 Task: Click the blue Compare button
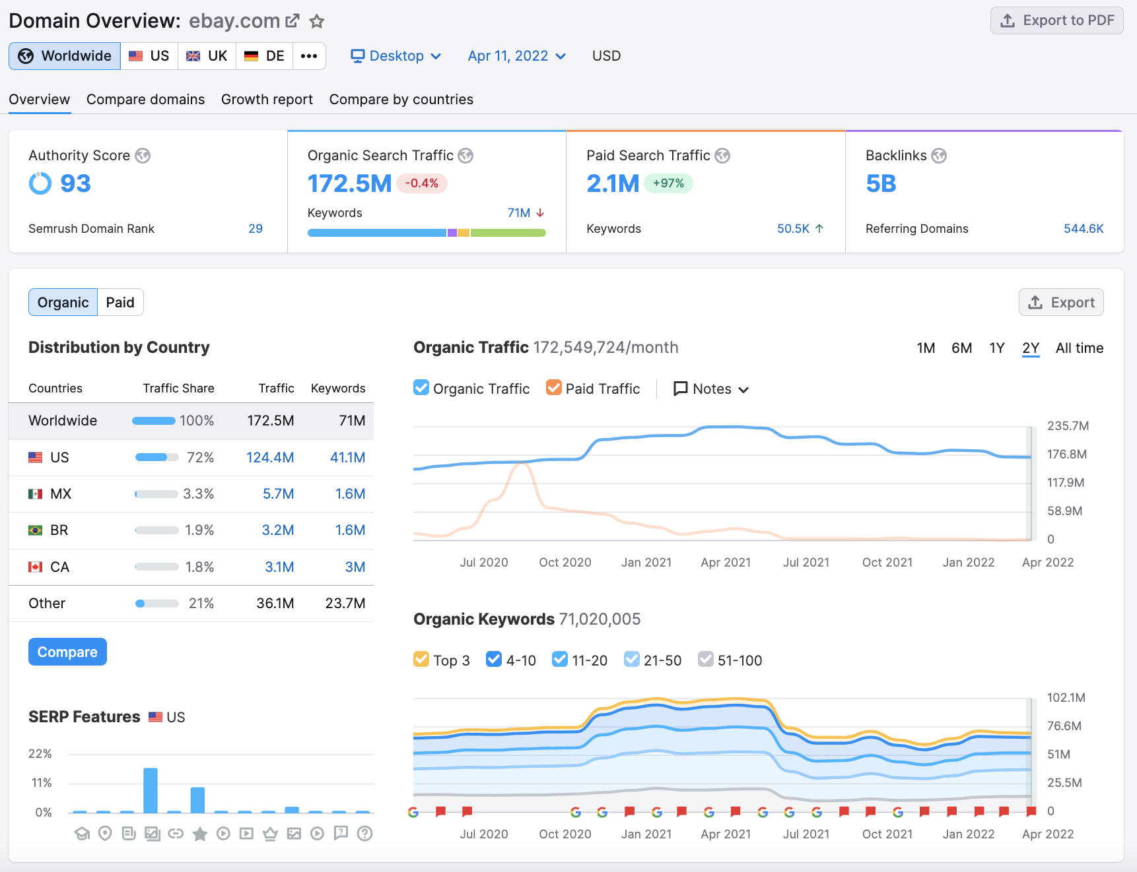tap(67, 652)
